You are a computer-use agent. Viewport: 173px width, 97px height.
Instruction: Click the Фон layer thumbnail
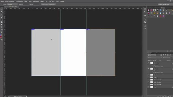[x=152, y=87]
